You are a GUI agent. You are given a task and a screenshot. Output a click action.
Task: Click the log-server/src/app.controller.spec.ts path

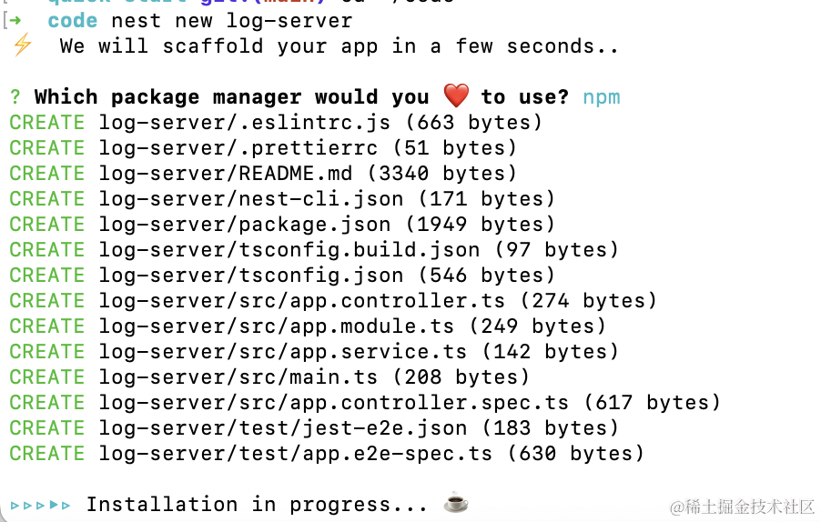click(x=334, y=402)
